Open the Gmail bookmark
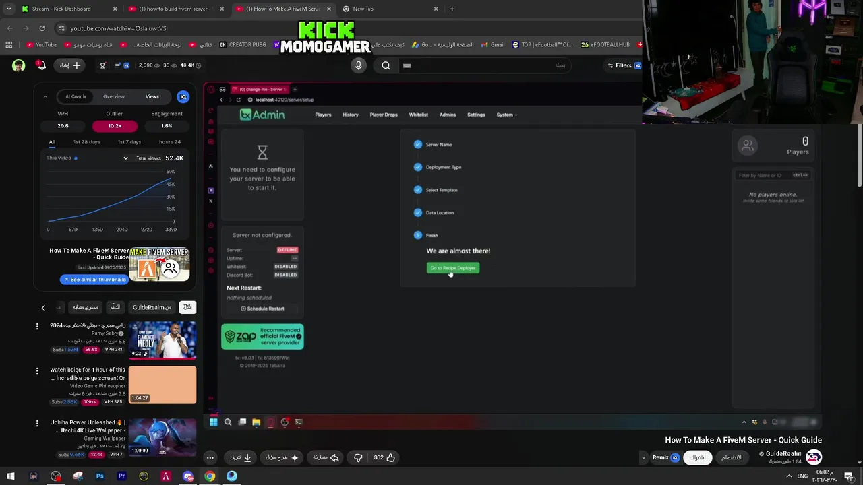Viewport: 863px width, 485px height. tap(492, 45)
